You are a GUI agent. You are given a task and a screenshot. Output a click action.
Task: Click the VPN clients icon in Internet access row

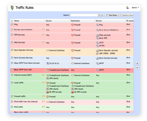[x=47, y=78]
